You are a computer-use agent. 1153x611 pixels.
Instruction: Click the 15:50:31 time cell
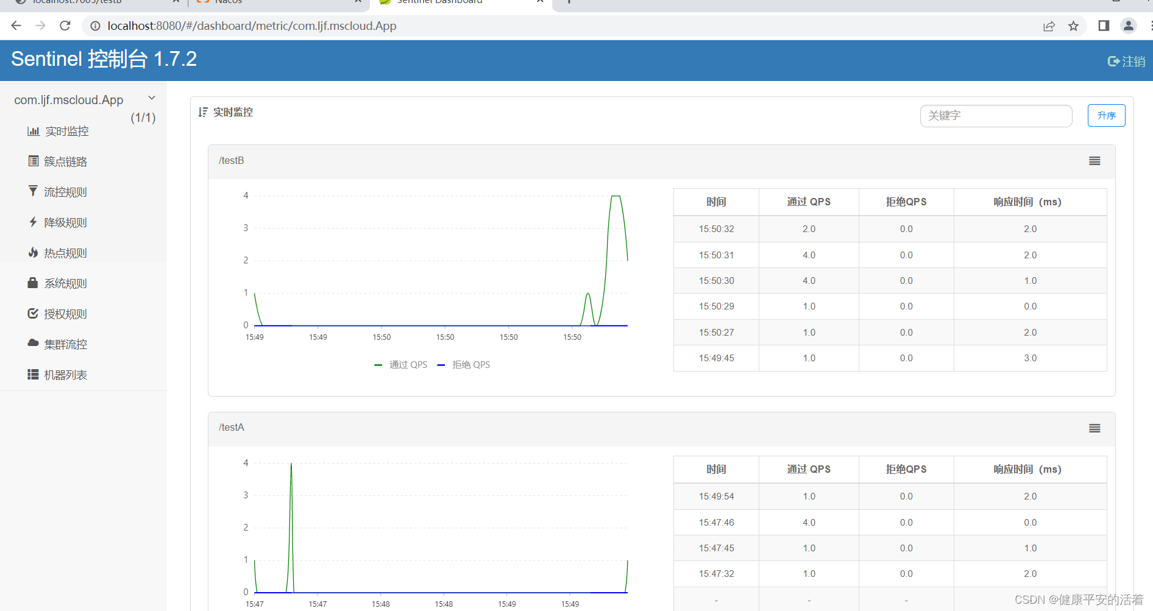(716, 255)
